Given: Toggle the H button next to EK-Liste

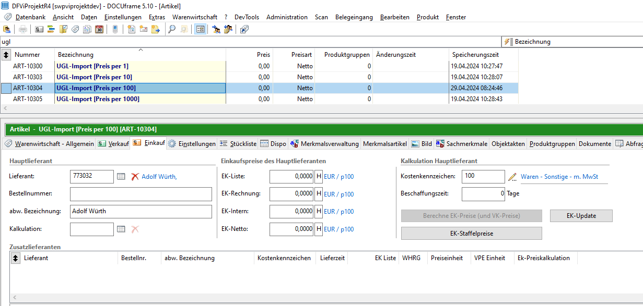Looking at the screenshot, I should [319, 177].
